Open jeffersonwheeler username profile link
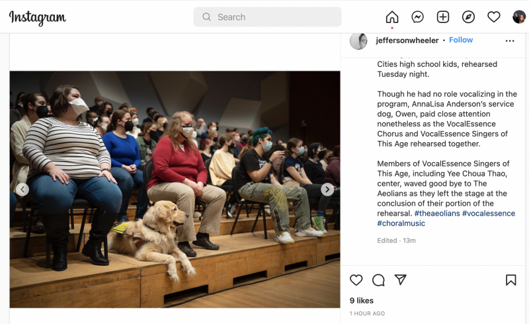 click(x=407, y=40)
